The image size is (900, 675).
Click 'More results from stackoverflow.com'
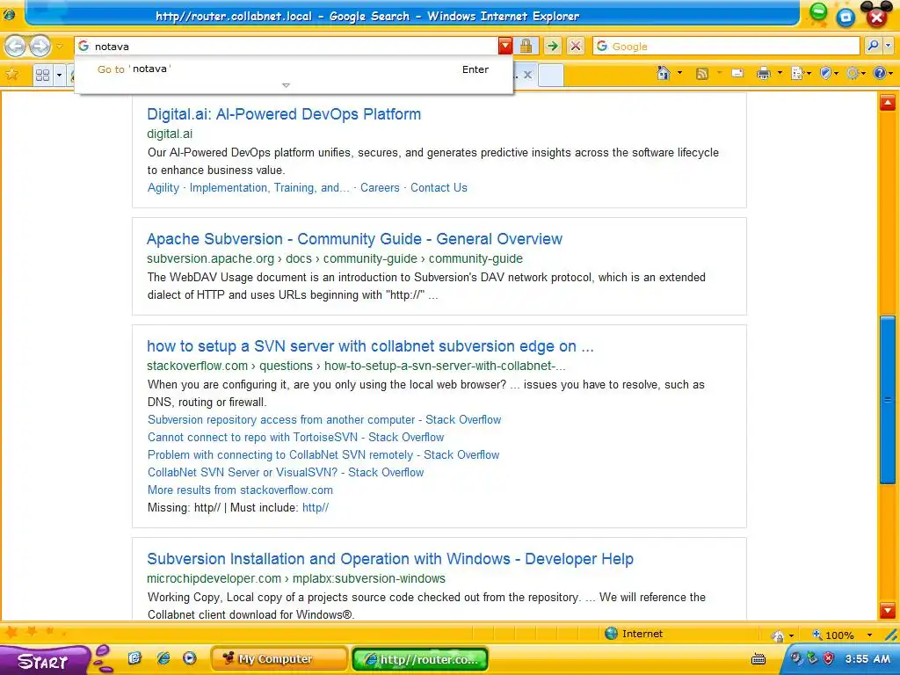coord(240,490)
